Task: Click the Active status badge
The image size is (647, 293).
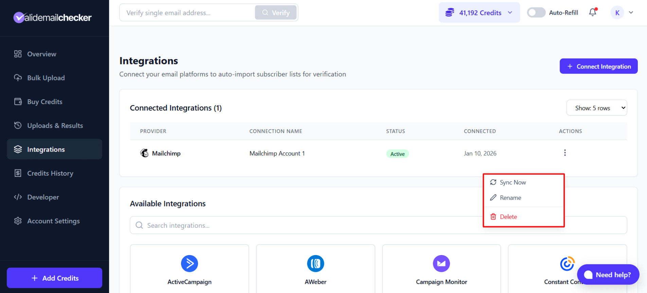Action: coord(397,154)
